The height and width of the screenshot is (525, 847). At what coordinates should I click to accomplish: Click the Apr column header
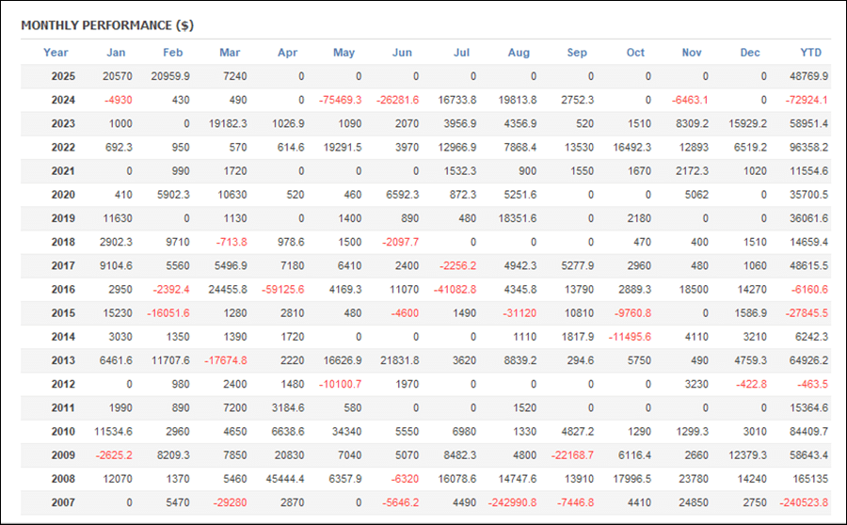(287, 53)
